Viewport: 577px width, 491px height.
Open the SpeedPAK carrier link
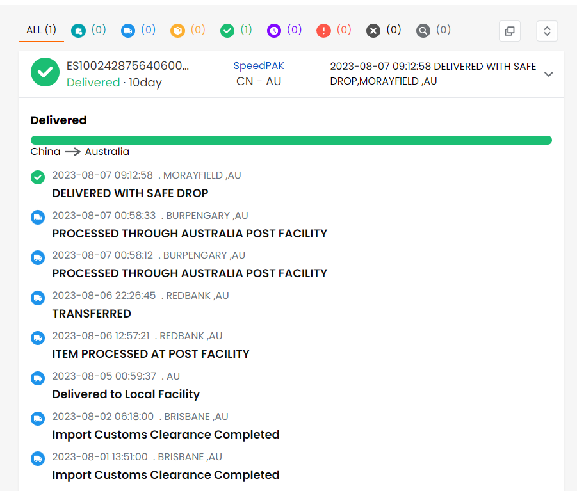(x=259, y=66)
